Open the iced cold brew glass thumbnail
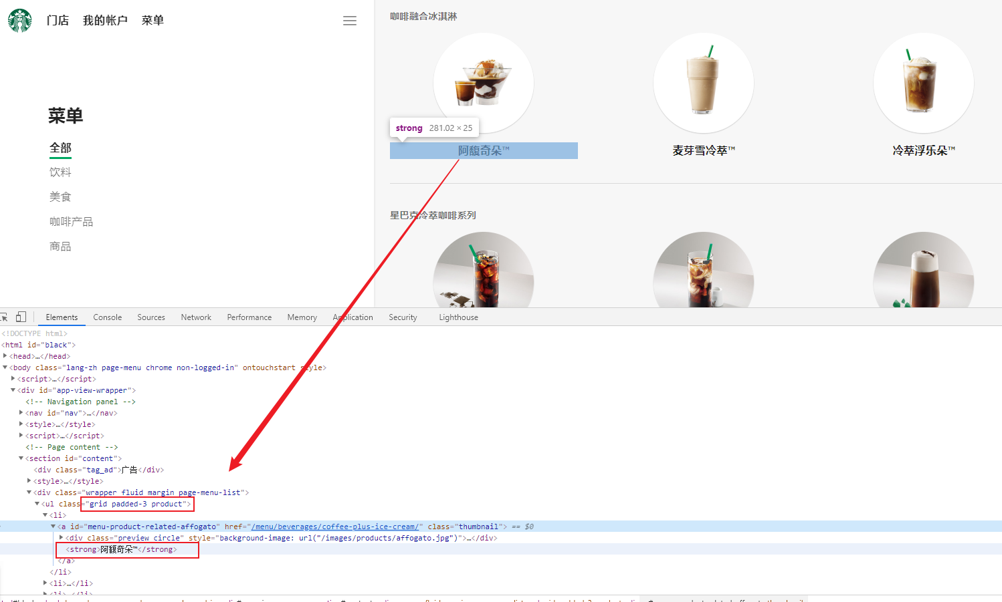1002x602 pixels. tap(484, 270)
